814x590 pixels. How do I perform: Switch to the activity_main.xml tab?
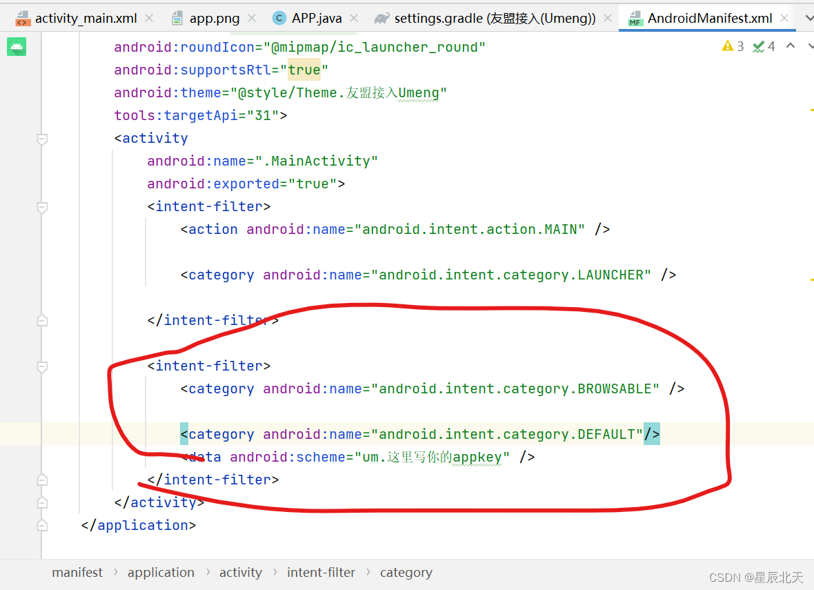pos(86,18)
